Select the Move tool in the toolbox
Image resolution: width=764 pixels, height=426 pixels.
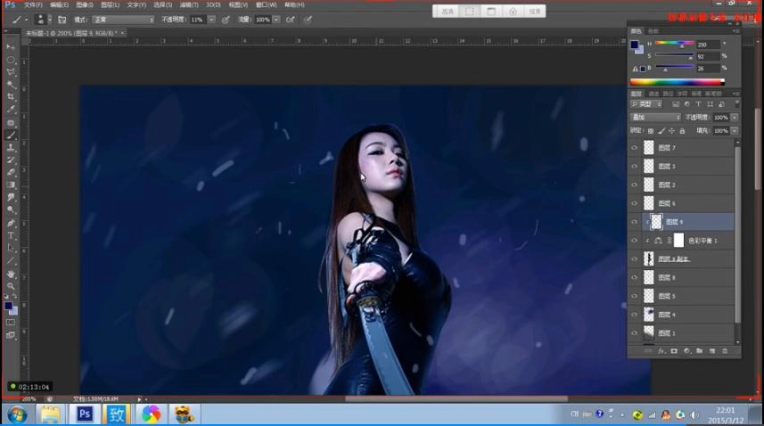pos(11,46)
